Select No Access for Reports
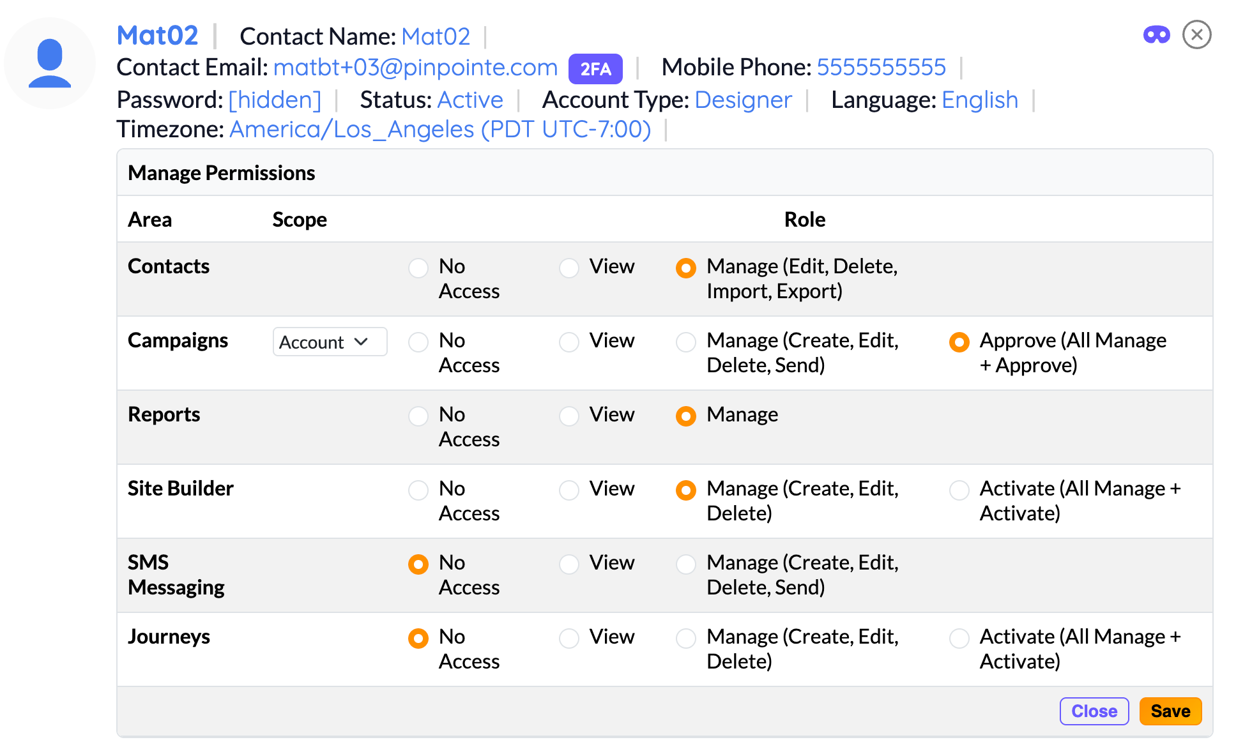The image size is (1252, 756). click(418, 416)
